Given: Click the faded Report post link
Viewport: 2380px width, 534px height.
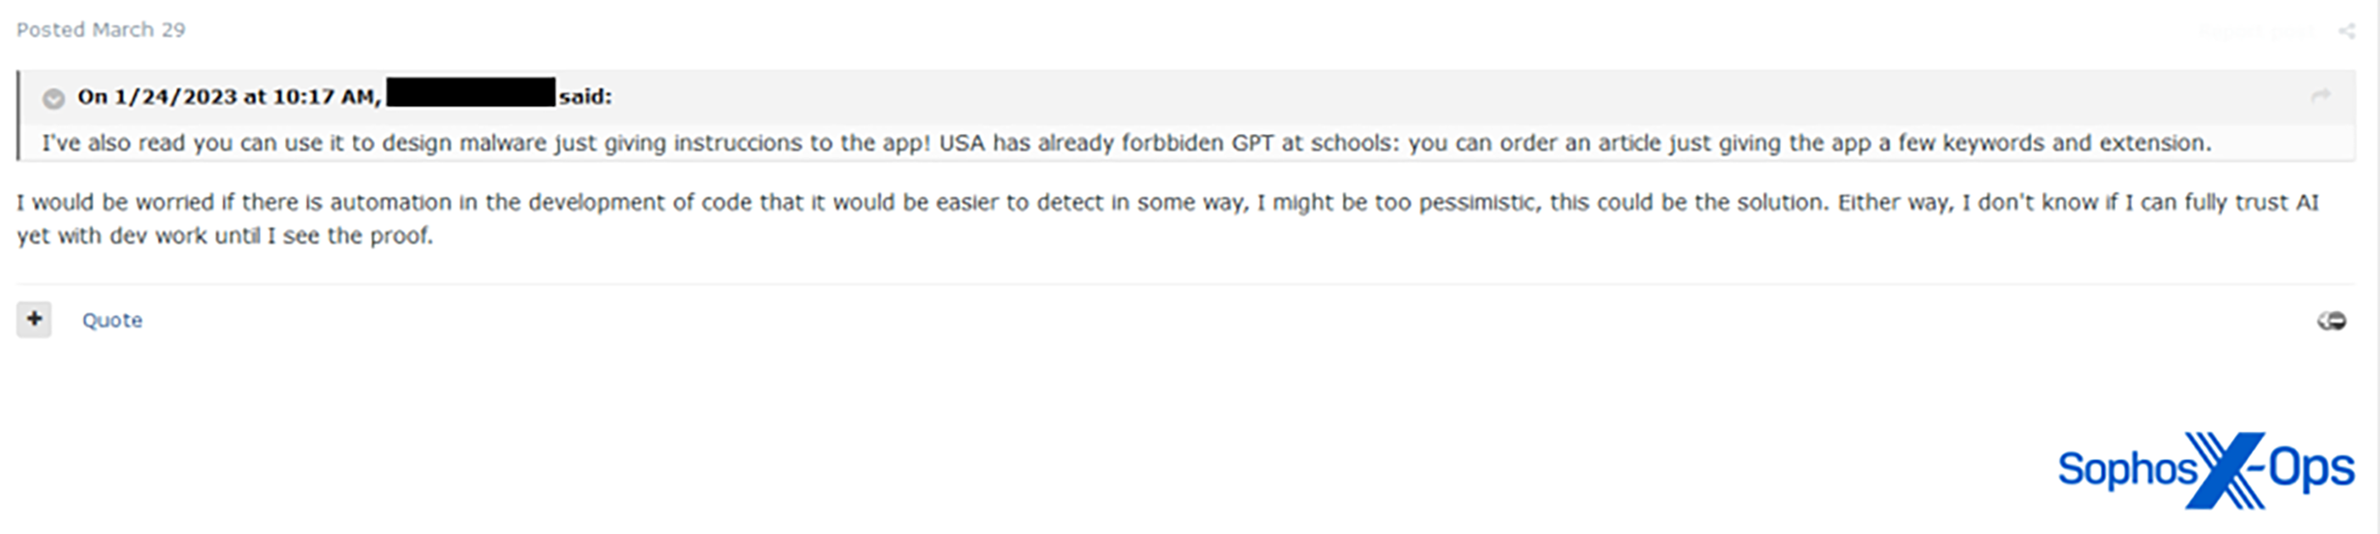Looking at the screenshot, I should [2255, 31].
